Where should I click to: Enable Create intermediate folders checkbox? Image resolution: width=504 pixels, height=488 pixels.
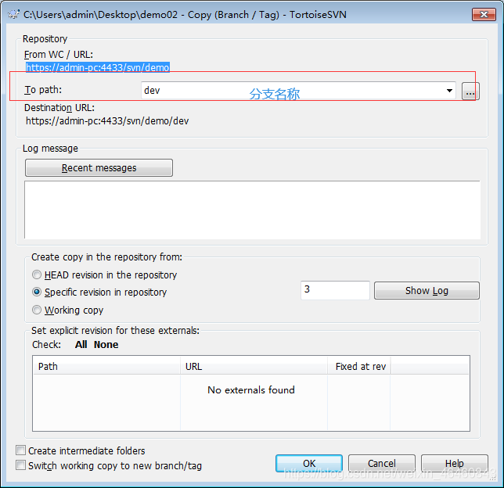tap(21, 450)
